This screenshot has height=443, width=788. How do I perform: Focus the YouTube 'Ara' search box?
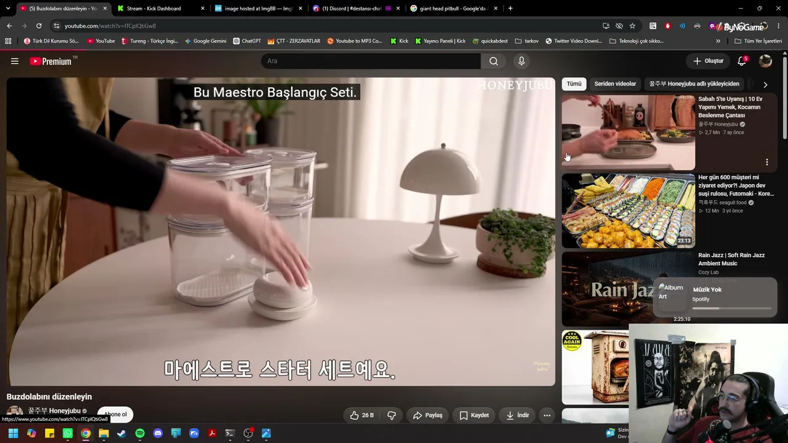coord(371,61)
